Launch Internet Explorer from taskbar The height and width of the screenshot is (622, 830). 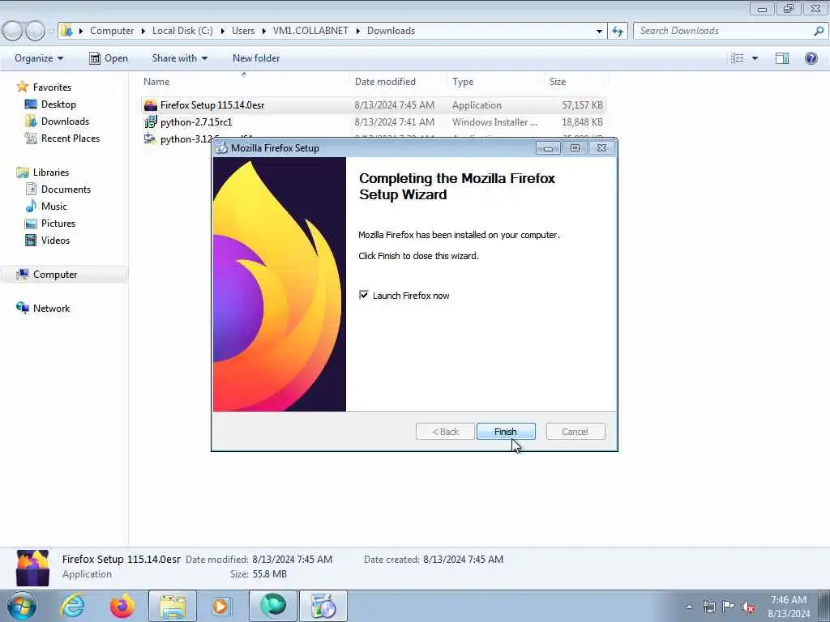72,606
